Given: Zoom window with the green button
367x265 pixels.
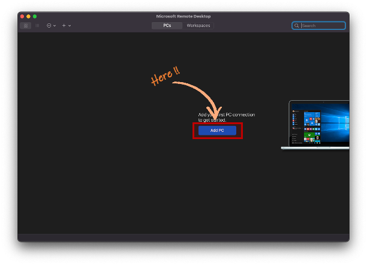Looking at the screenshot, I should click(35, 16).
